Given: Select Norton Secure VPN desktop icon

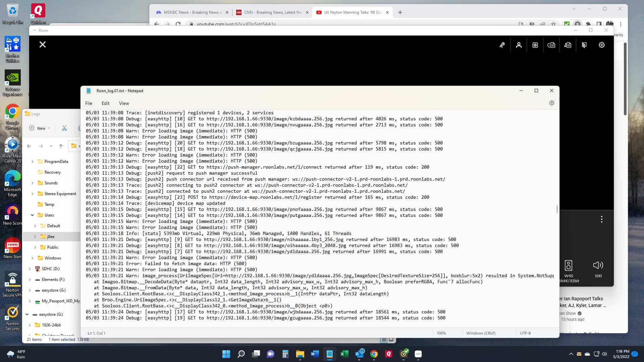Looking at the screenshot, I should tap(12, 284).
